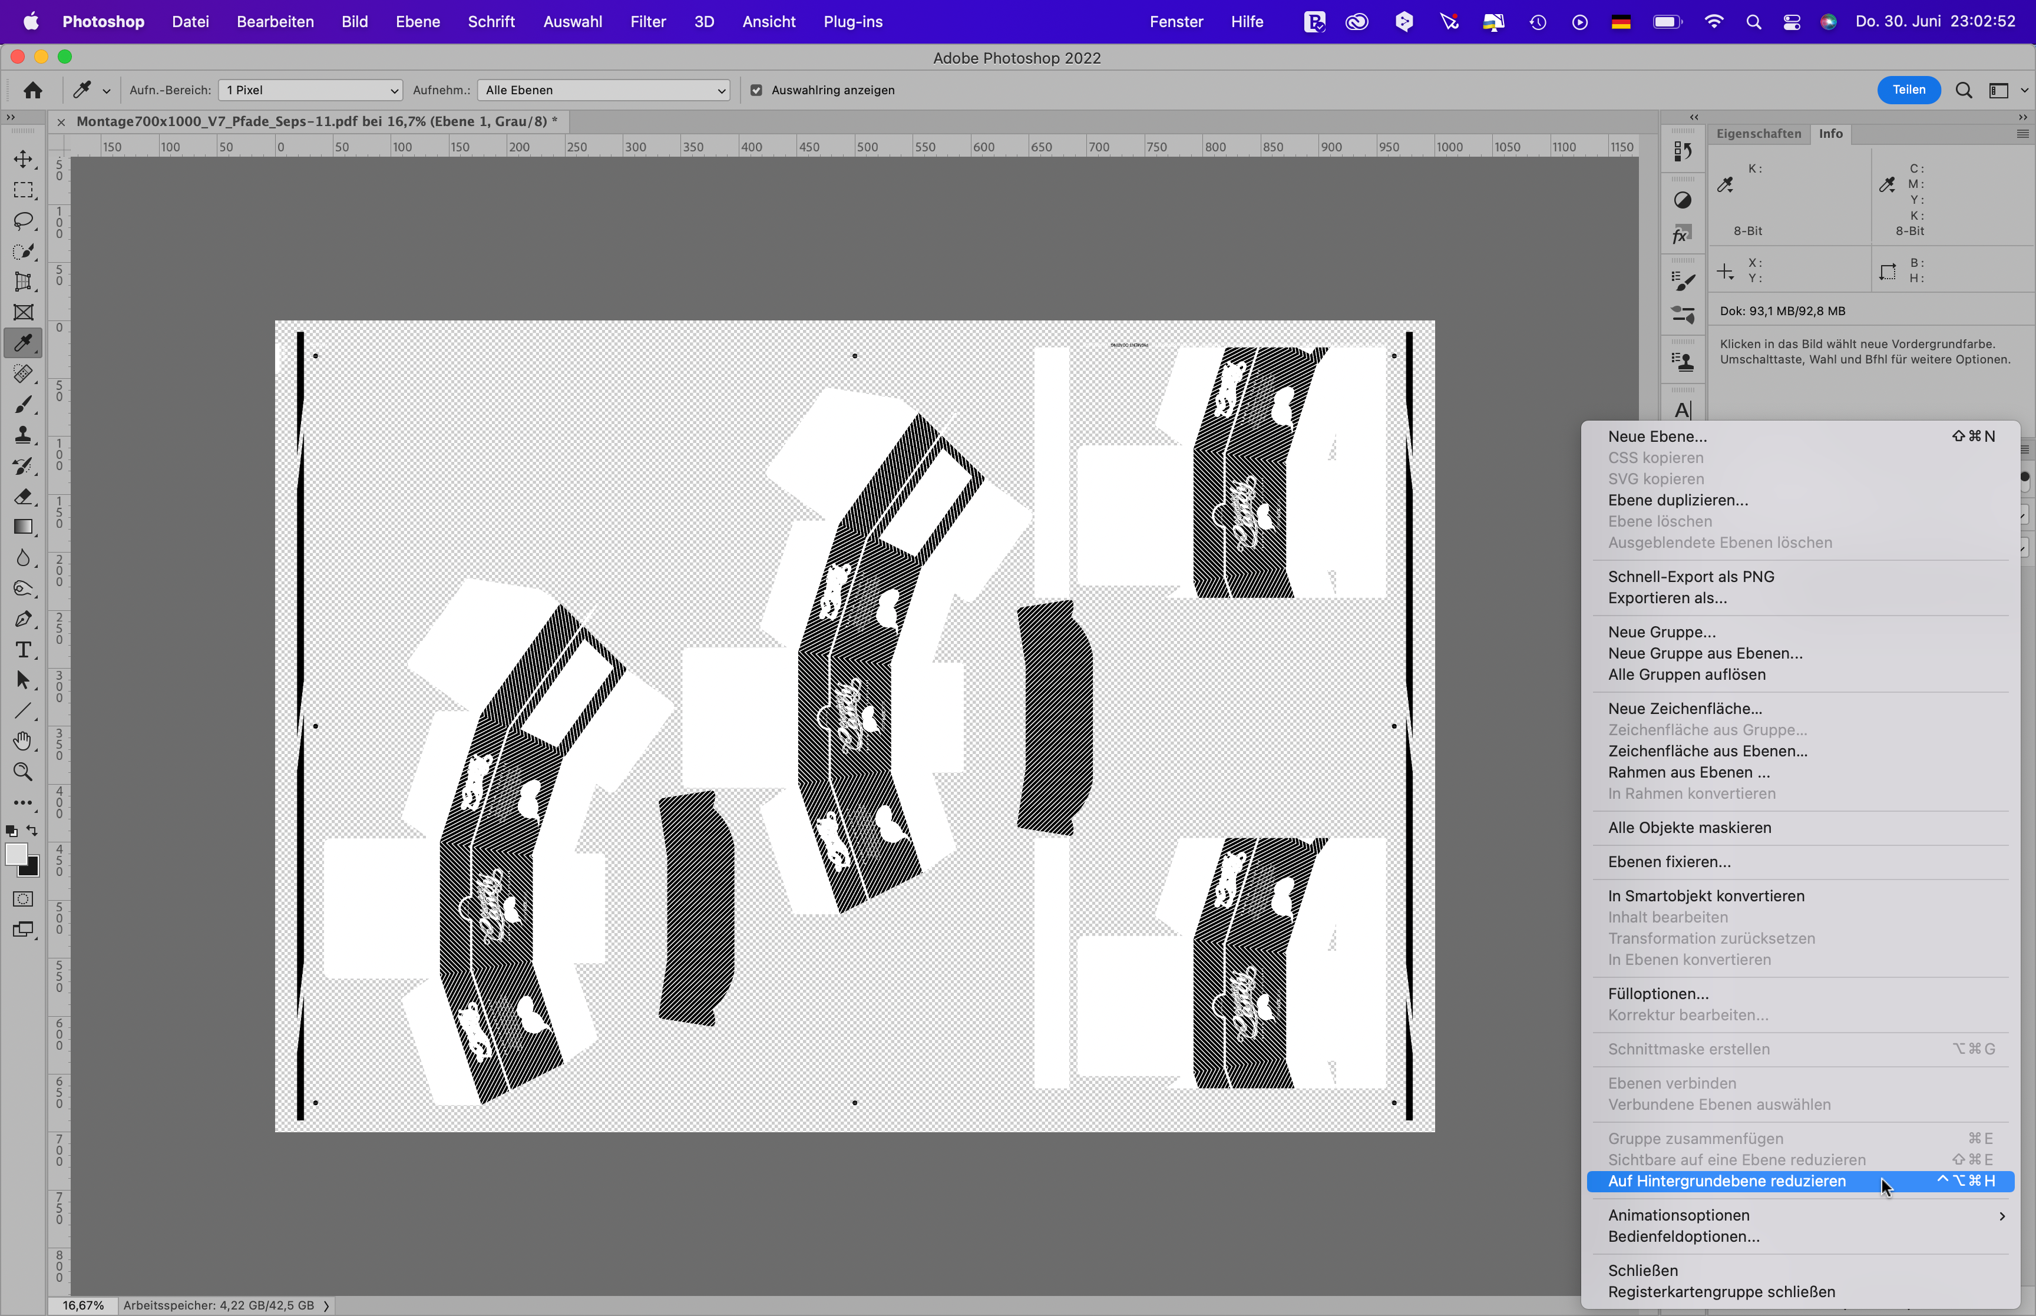Expand the status bar info arrow
This screenshot has height=1316, width=2036.
click(326, 1306)
